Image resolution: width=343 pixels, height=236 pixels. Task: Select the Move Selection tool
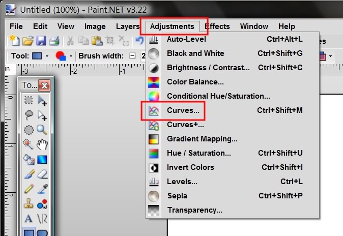[42, 115]
